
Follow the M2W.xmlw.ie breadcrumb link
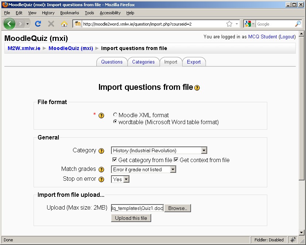[24, 48]
